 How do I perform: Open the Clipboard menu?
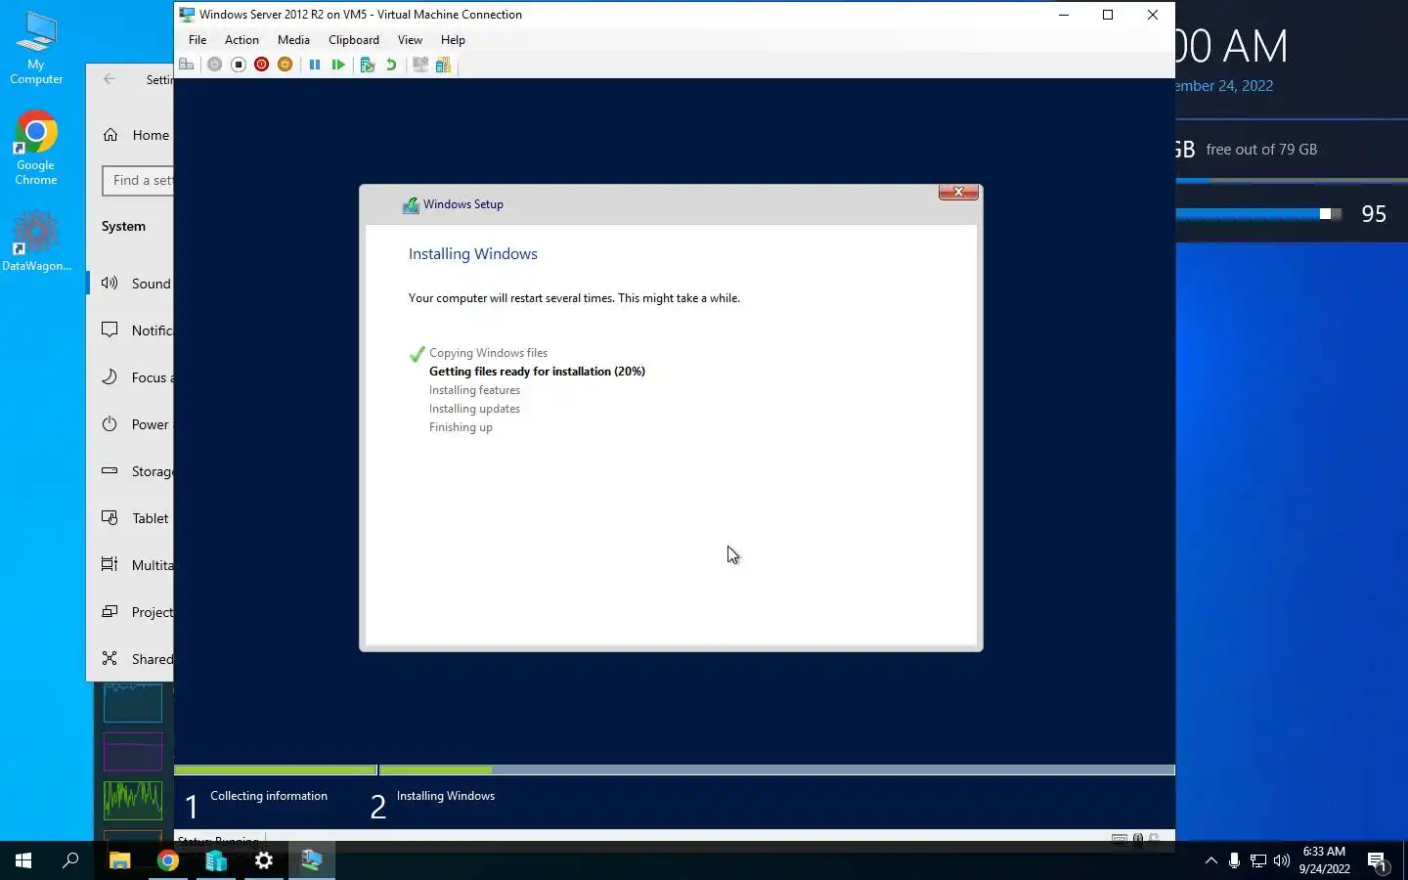click(354, 40)
